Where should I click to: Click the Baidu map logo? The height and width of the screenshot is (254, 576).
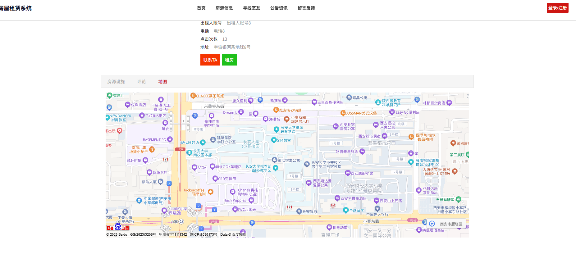pyautogui.click(x=118, y=227)
